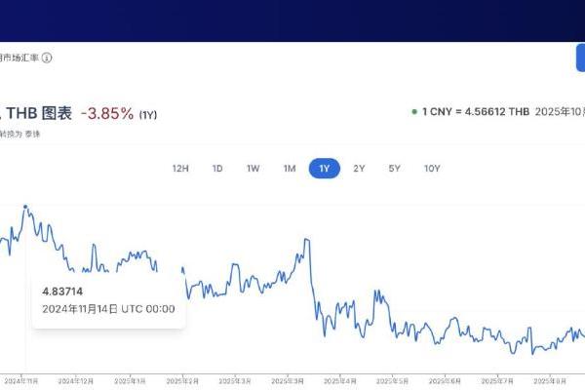Click the THB 图表 heading
This screenshot has height=390, width=585.
click(39, 113)
